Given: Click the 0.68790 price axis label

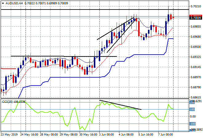Looking at the screenshot, I should 196,87.
